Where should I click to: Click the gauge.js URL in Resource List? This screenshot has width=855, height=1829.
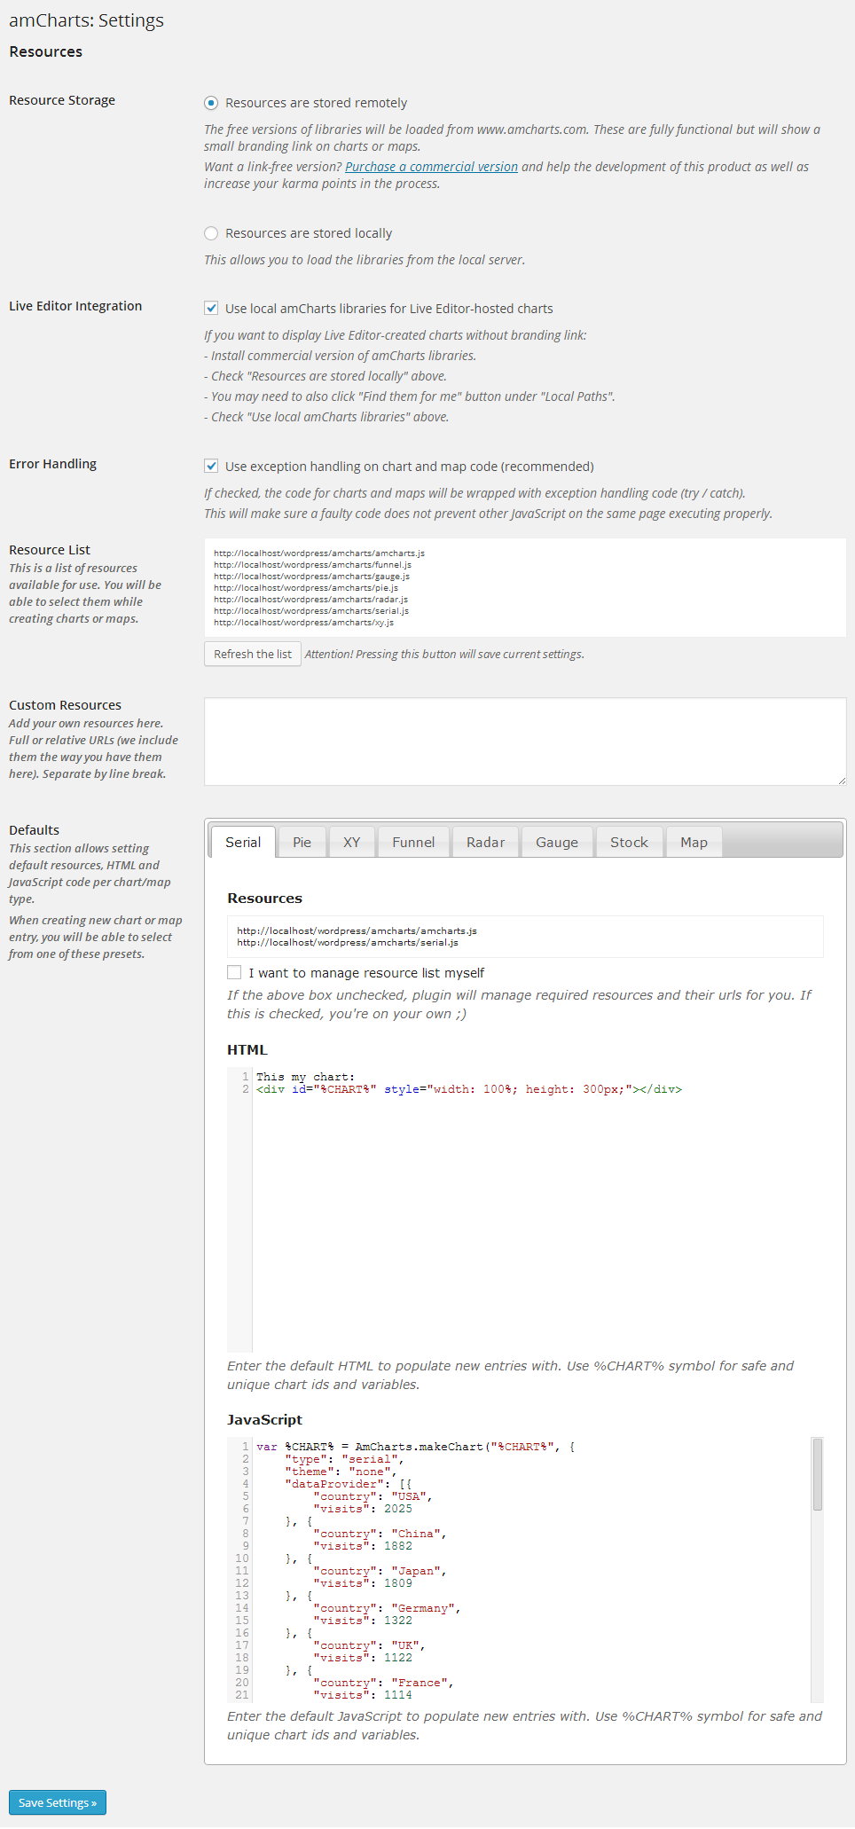click(311, 577)
